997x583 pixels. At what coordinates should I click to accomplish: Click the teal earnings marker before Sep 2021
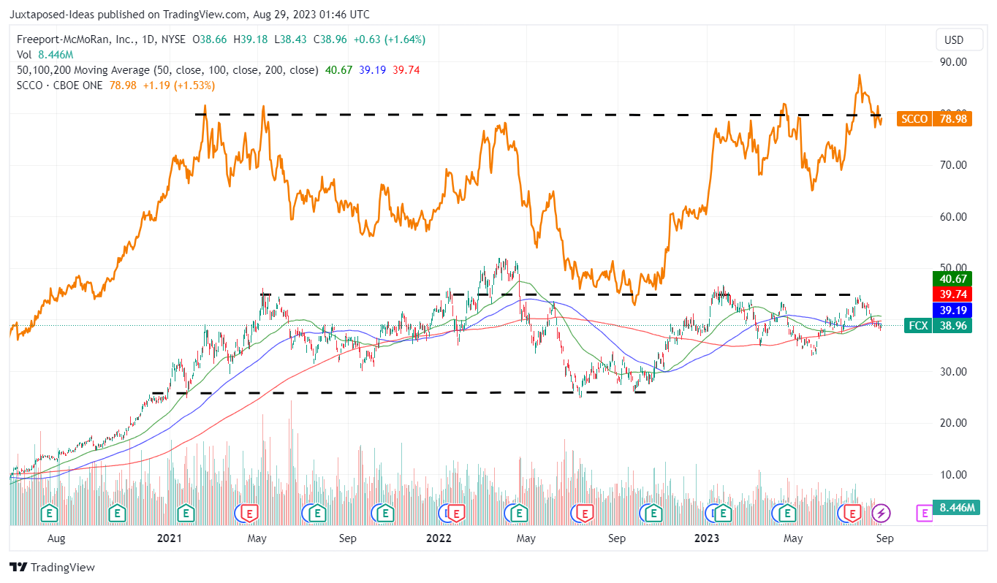pos(317,514)
